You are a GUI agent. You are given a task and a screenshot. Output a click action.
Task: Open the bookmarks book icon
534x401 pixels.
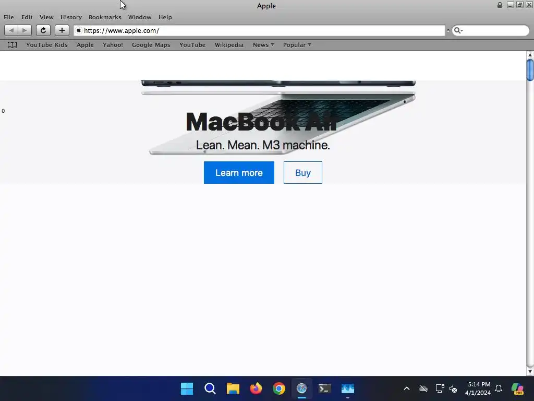[13, 45]
